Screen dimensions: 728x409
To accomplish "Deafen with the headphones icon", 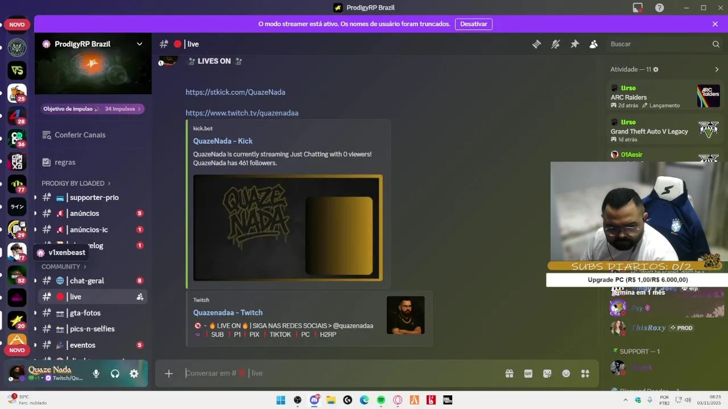I will coord(115,373).
